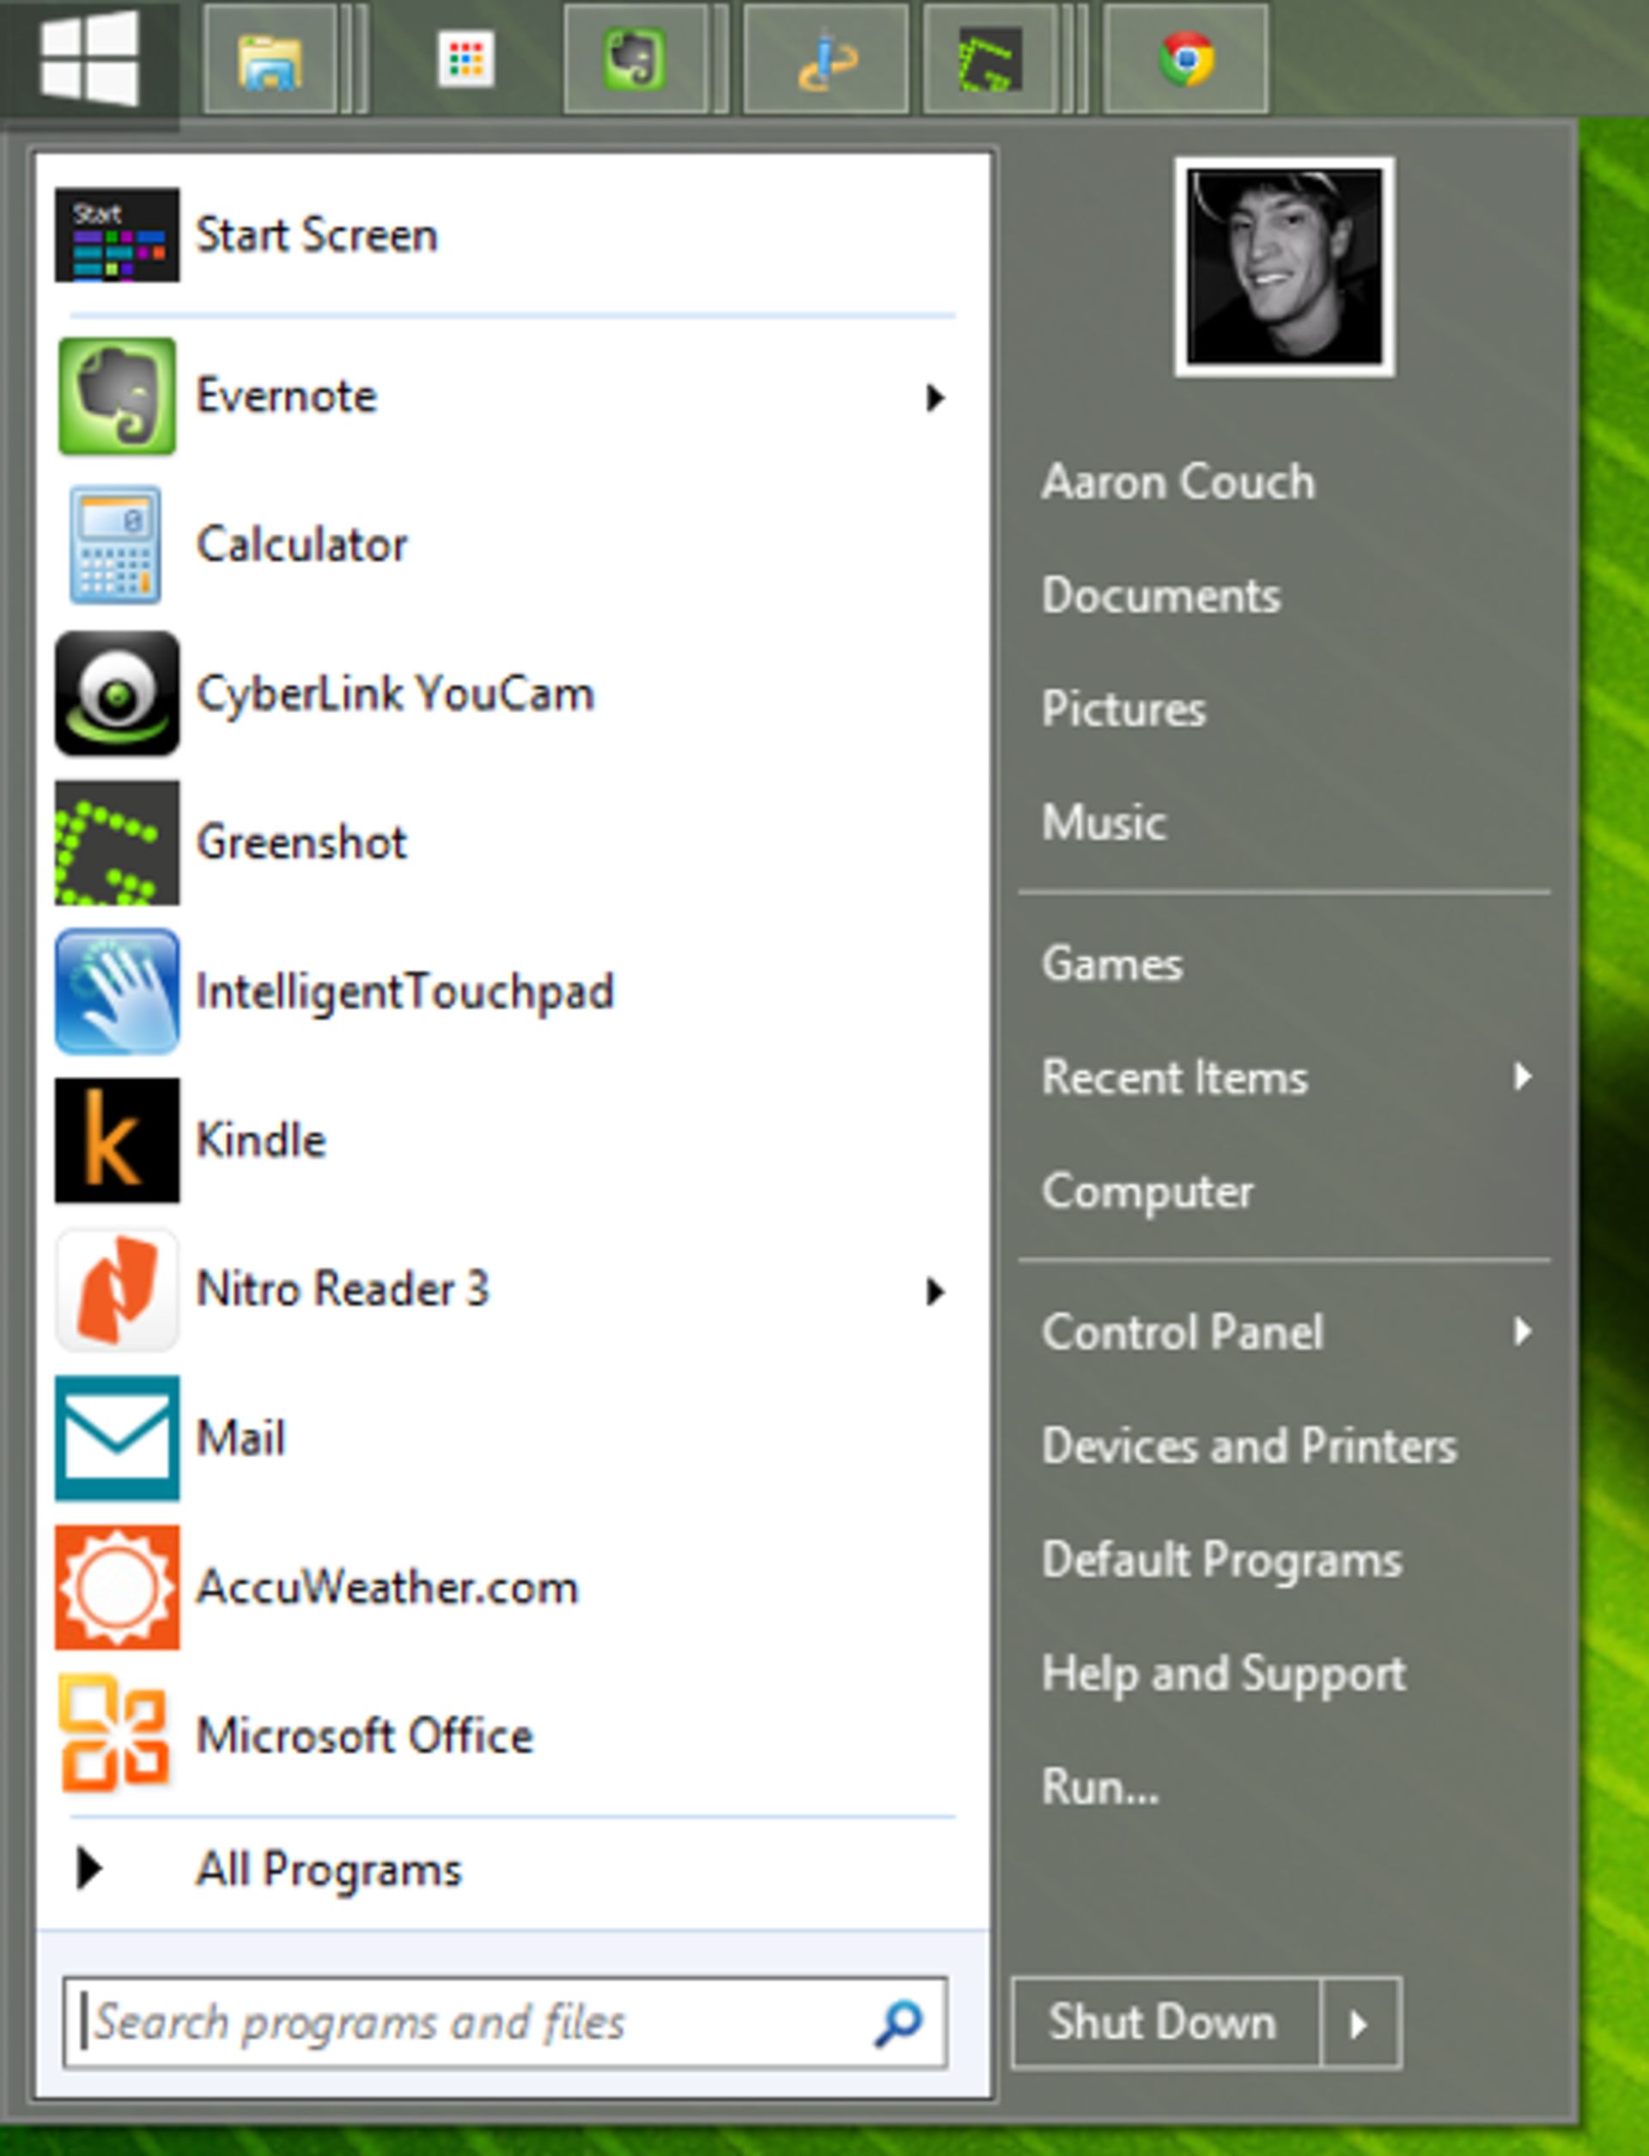Viewport: 1649px width, 2156px height.
Task: Open Mail from its menu label
Action: click(240, 1438)
